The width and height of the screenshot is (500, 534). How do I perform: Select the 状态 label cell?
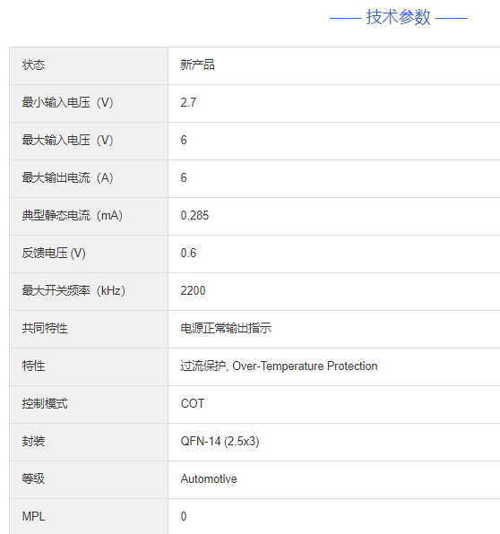[x=89, y=65]
